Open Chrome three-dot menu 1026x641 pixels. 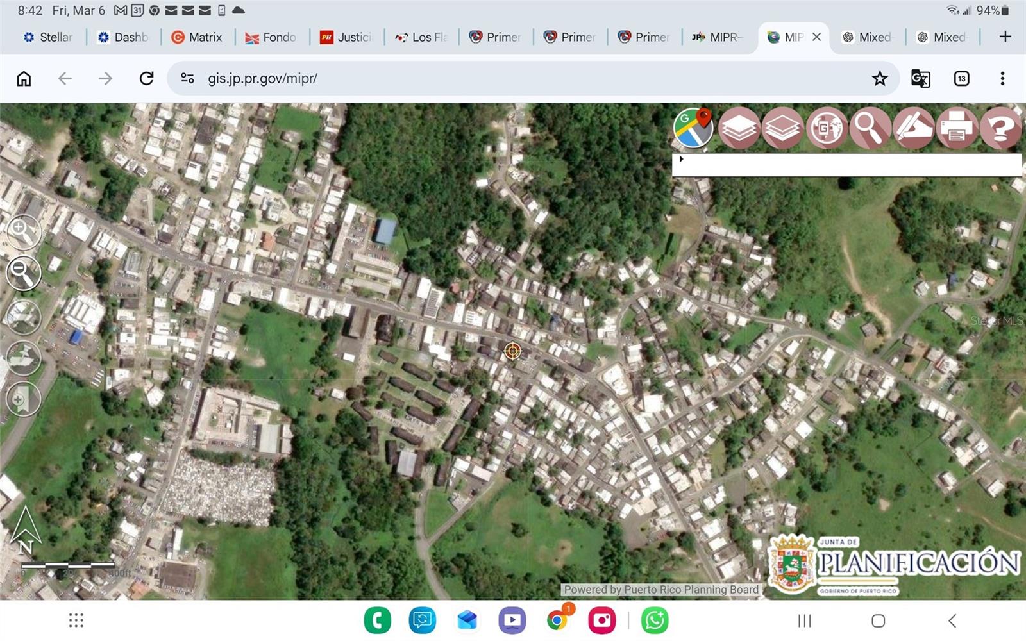pos(1002,78)
